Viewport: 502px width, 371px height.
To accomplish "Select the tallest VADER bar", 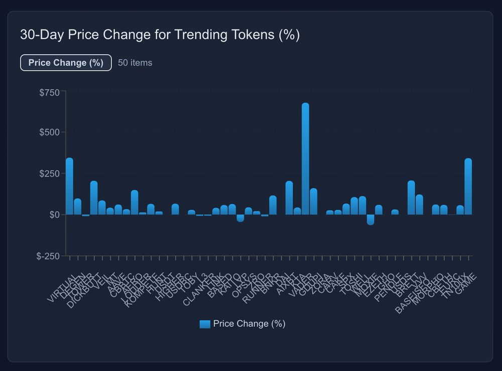I will (305, 159).
